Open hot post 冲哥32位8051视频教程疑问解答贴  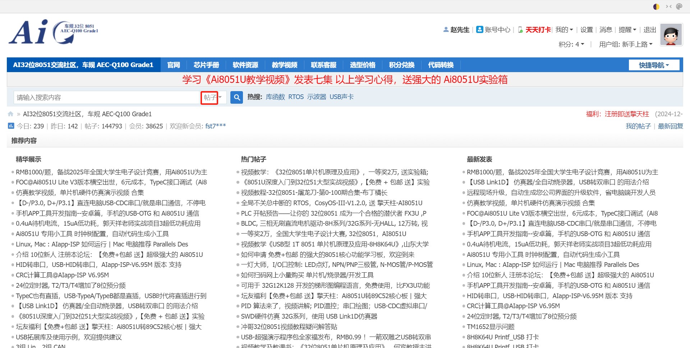click(x=289, y=327)
